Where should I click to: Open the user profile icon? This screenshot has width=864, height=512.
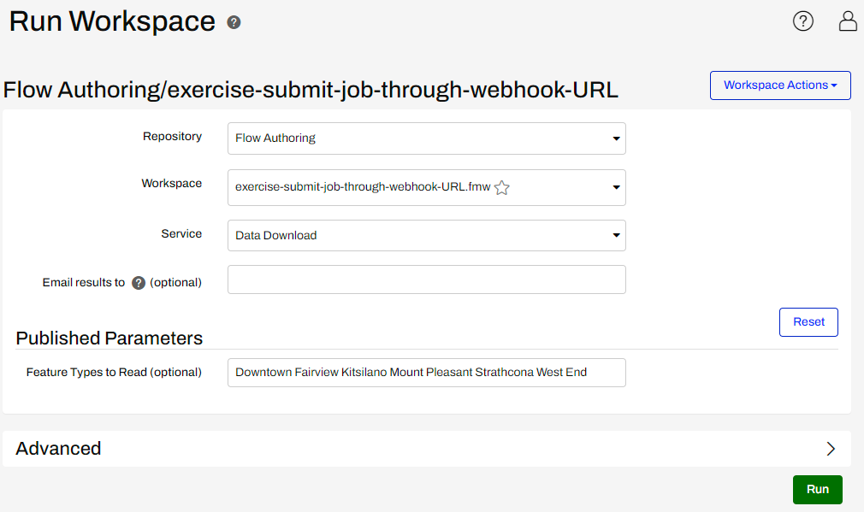(847, 21)
